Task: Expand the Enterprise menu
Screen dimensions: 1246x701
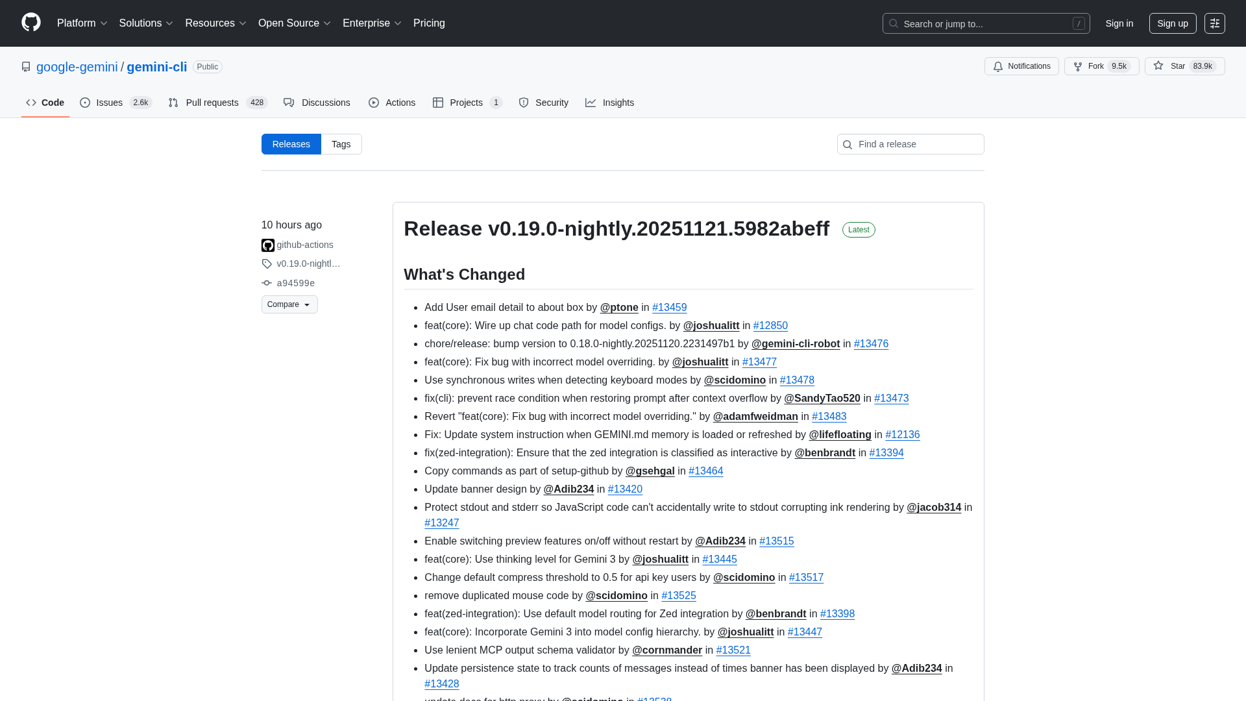Action: click(372, 23)
